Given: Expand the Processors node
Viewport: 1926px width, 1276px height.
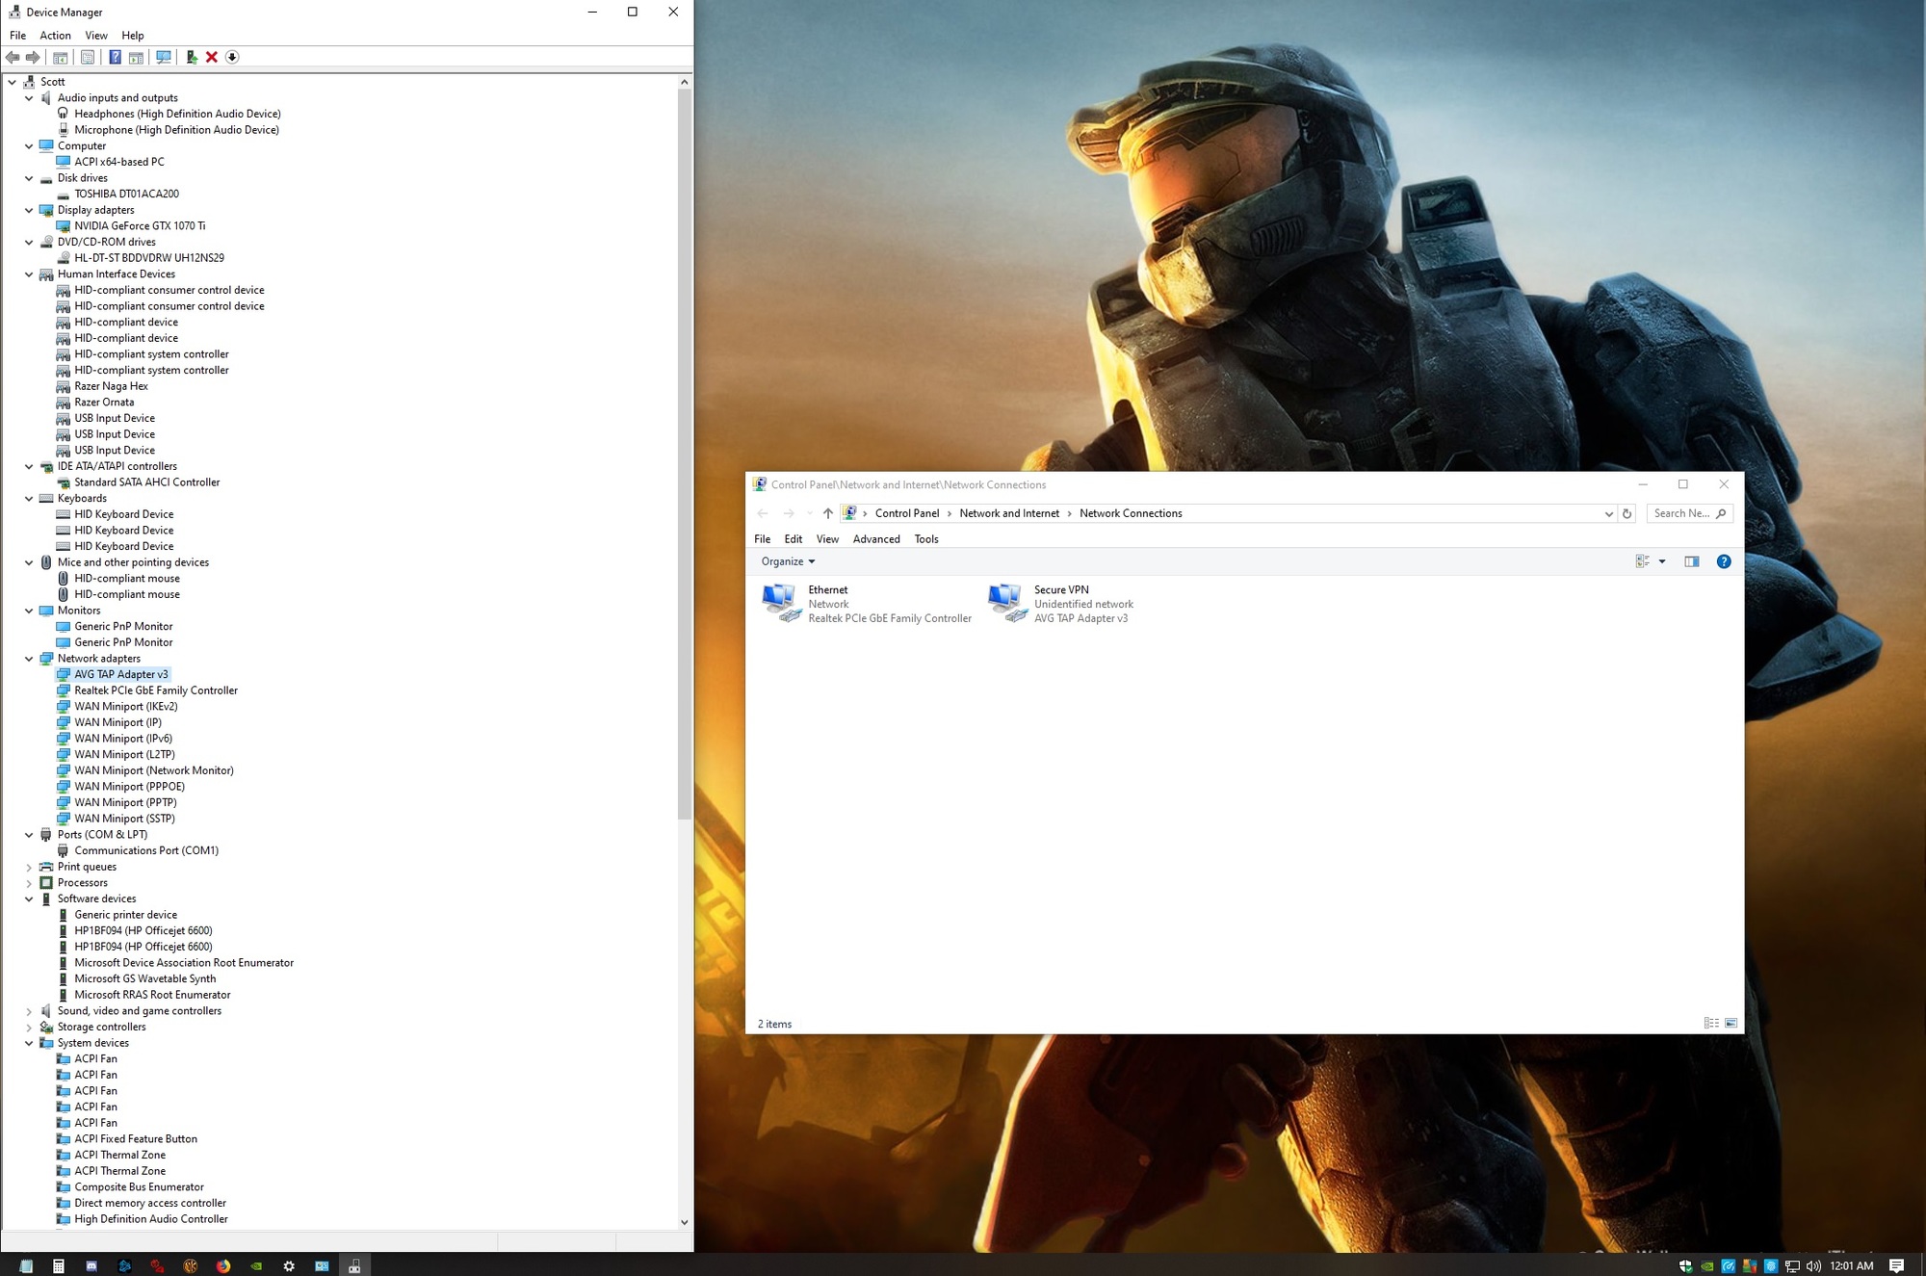Looking at the screenshot, I should click(x=29, y=883).
